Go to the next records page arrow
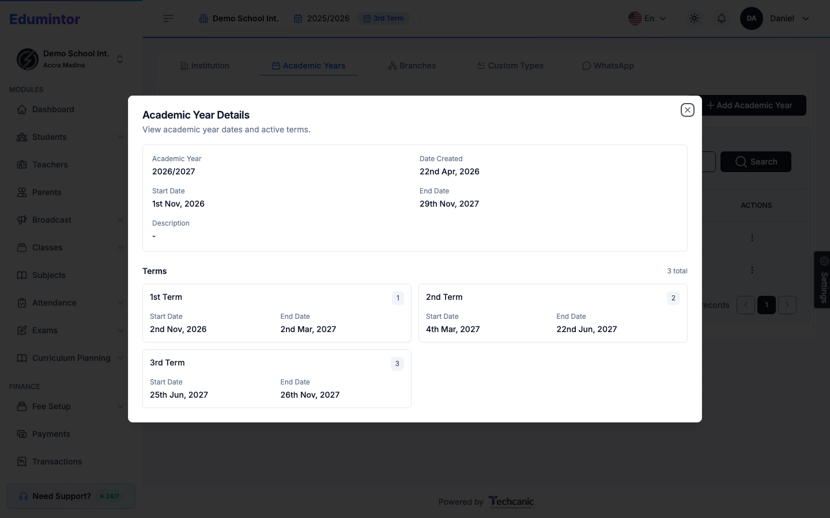830x518 pixels. point(787,305)
